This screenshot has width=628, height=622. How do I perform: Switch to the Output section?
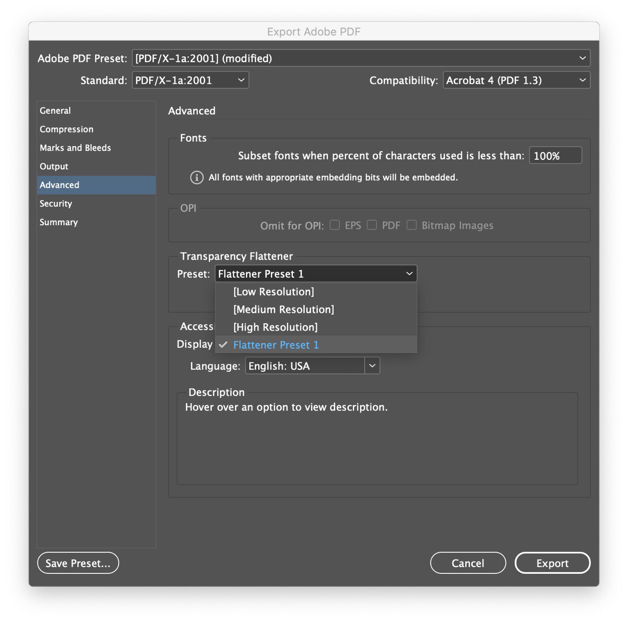point(96,167)
